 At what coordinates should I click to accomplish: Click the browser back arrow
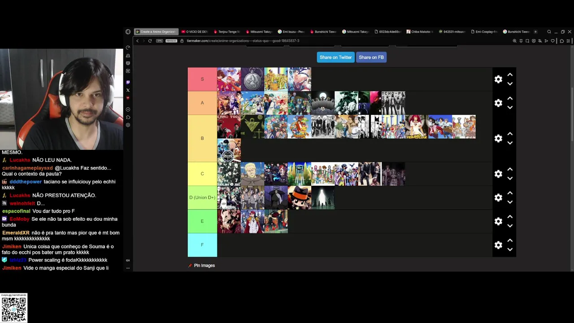click(x=137, y=41)
